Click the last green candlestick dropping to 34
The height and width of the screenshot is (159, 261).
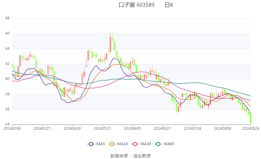coord(251,118)
